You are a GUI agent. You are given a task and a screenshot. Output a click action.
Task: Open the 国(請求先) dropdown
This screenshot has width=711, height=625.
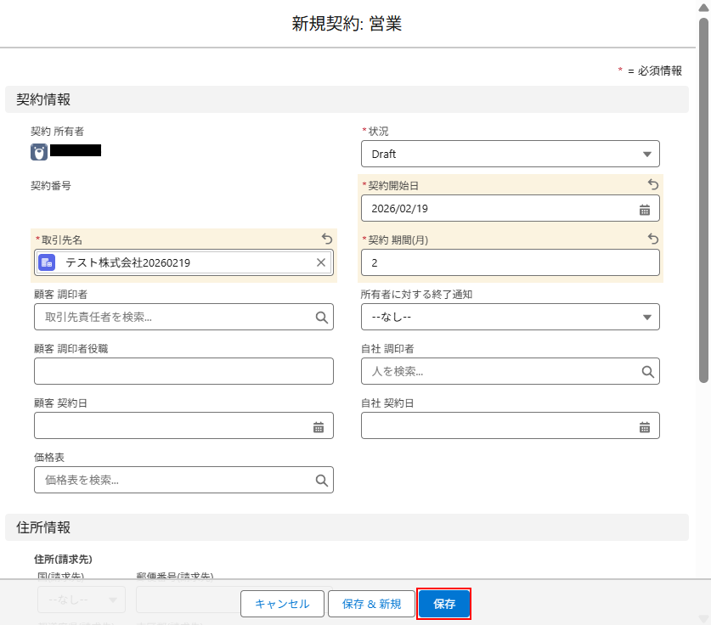tap(82, 600)
